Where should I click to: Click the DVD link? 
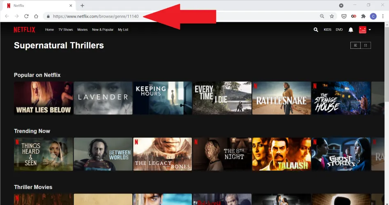click(339, 30)
